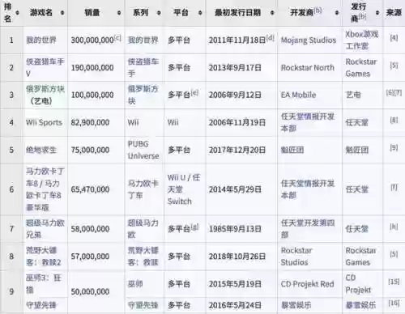Open 巫师3：狂猎 game link
The height and width of the screenshot is (314, 405).
pyautogui.click(x=44, y=284)
